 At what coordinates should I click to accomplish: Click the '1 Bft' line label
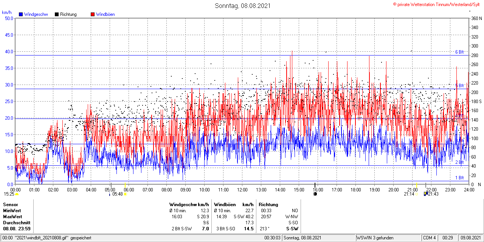point(459,178)
